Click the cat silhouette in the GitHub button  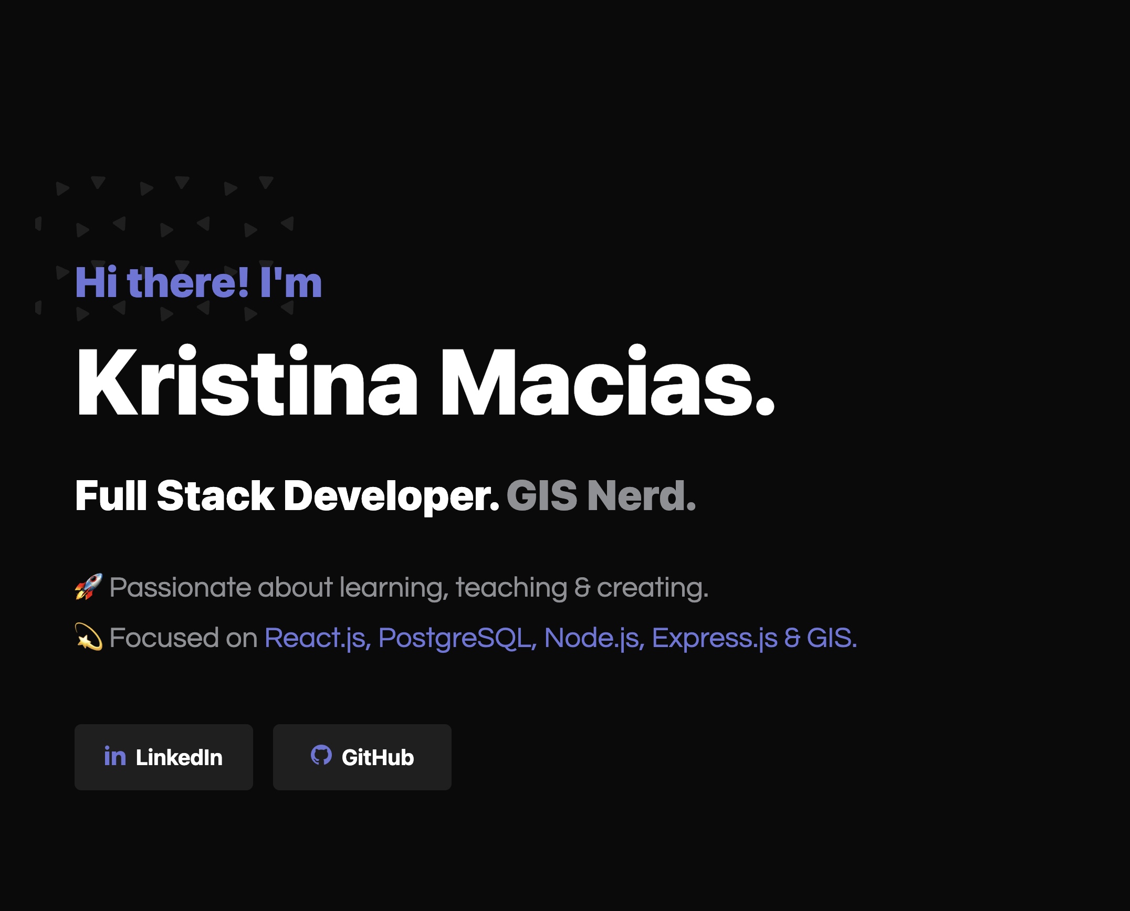click(322, 756)
